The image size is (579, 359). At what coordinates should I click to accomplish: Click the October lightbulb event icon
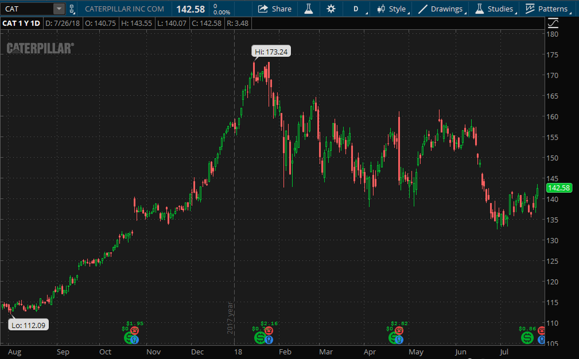click(135, 340)
